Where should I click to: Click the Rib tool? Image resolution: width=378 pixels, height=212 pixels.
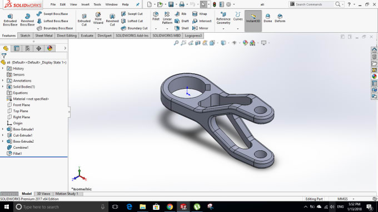[x=181, y=14]
